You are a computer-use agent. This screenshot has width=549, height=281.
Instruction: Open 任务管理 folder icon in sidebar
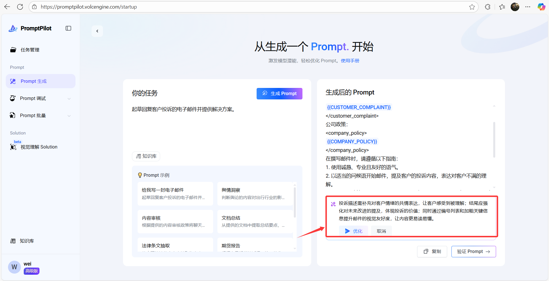tap(13, 50)
